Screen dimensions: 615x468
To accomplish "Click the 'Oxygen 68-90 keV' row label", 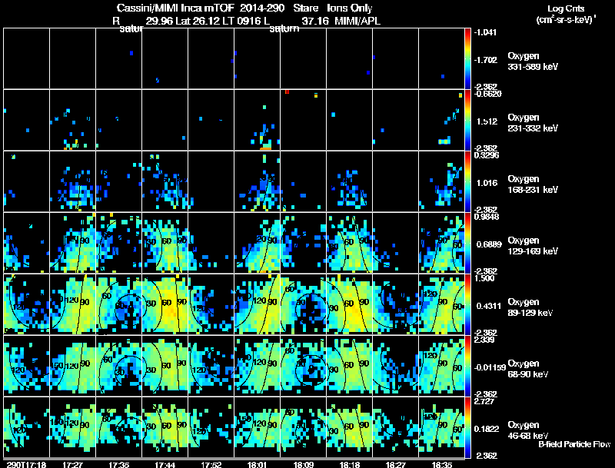I will coord(528,369).
